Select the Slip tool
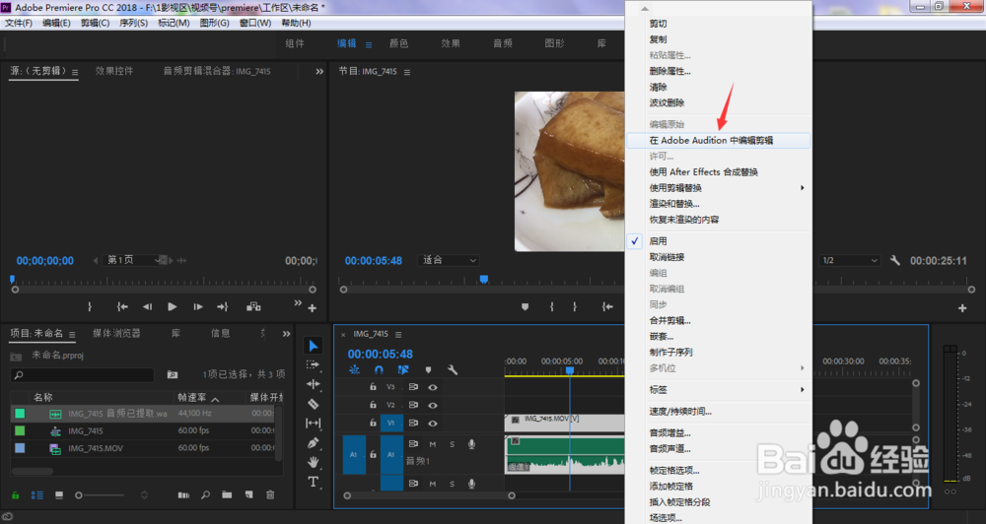The width and height of the screenshot is (986, 524). tap(314, 423)
